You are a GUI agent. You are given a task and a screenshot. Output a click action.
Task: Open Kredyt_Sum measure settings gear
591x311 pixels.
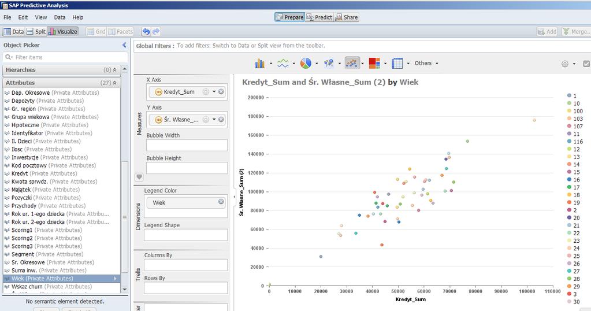[206, 91]
